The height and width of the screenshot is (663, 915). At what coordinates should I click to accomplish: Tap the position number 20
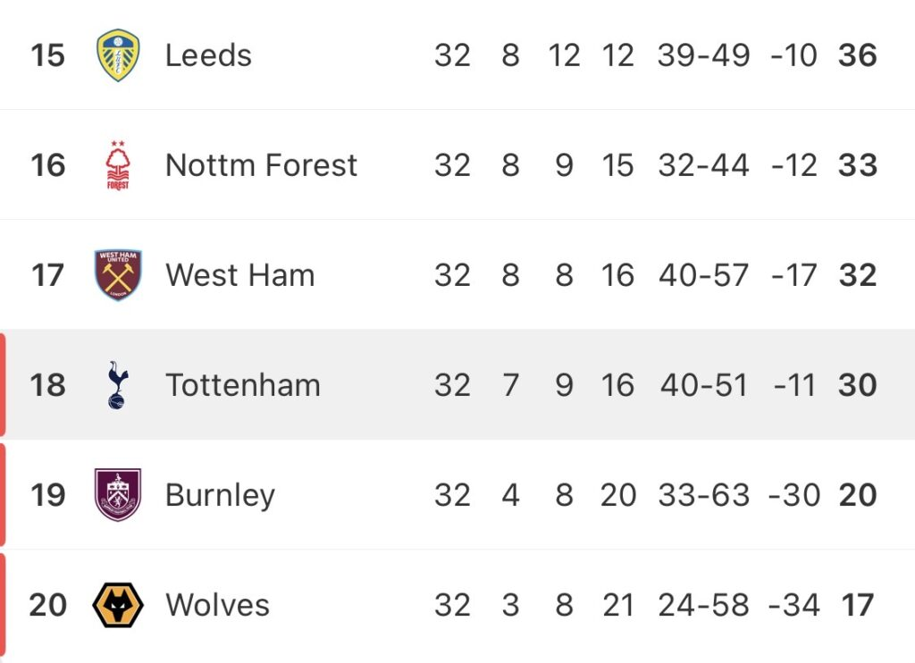point(48,605)
